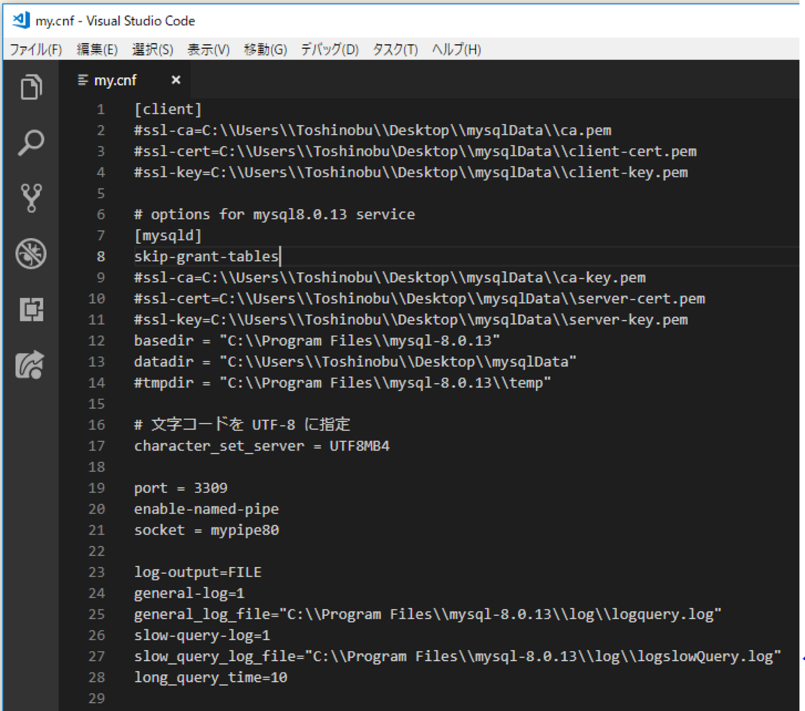Click the slow-query-log=1 line

pyautogui.click(x=202, y=636)
